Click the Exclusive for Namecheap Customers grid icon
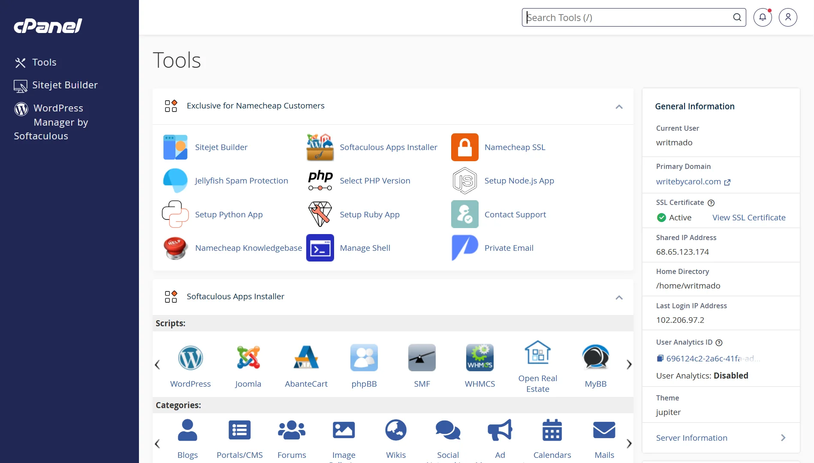Screen dimensions: 814x463 click(x=171, y=106)
